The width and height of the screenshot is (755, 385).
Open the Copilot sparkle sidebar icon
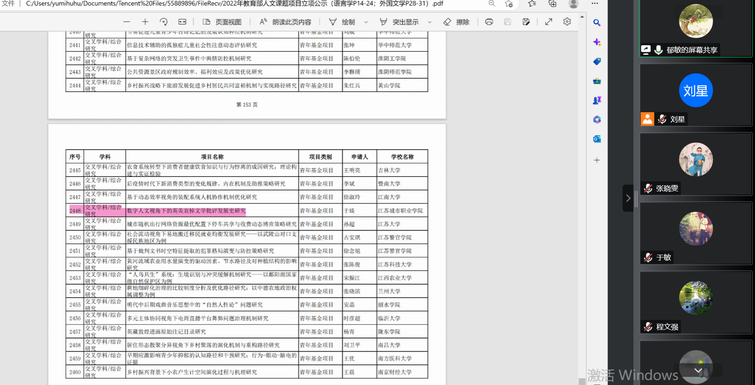[x=597, y=42]
